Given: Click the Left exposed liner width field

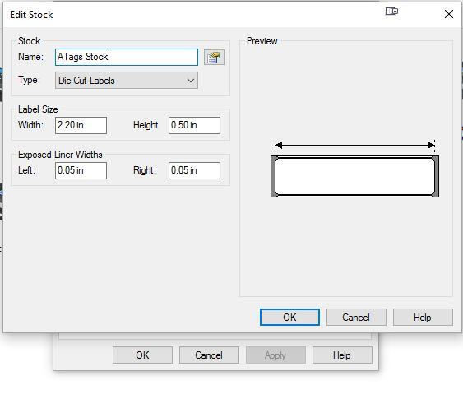Looking at the screenshot, I should [x=81, y=170].
